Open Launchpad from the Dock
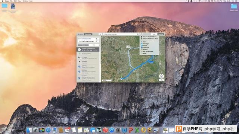This screenshot has width=239, height=134. click(35, 130)
